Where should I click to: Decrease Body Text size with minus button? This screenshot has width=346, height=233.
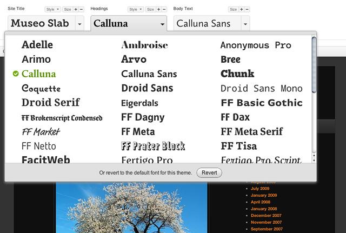pyautogui.click(x=247, y=9)
